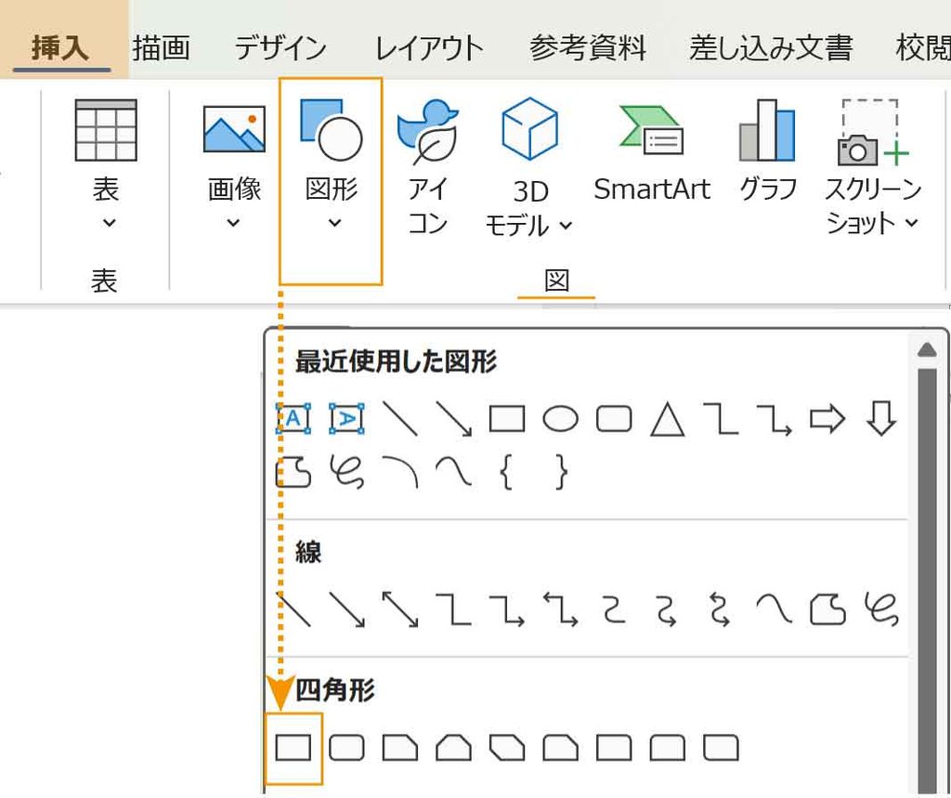Screen dimensions: 951x798
Task: Choose the scribble tool in the 線 section
Action: [880, 609]
